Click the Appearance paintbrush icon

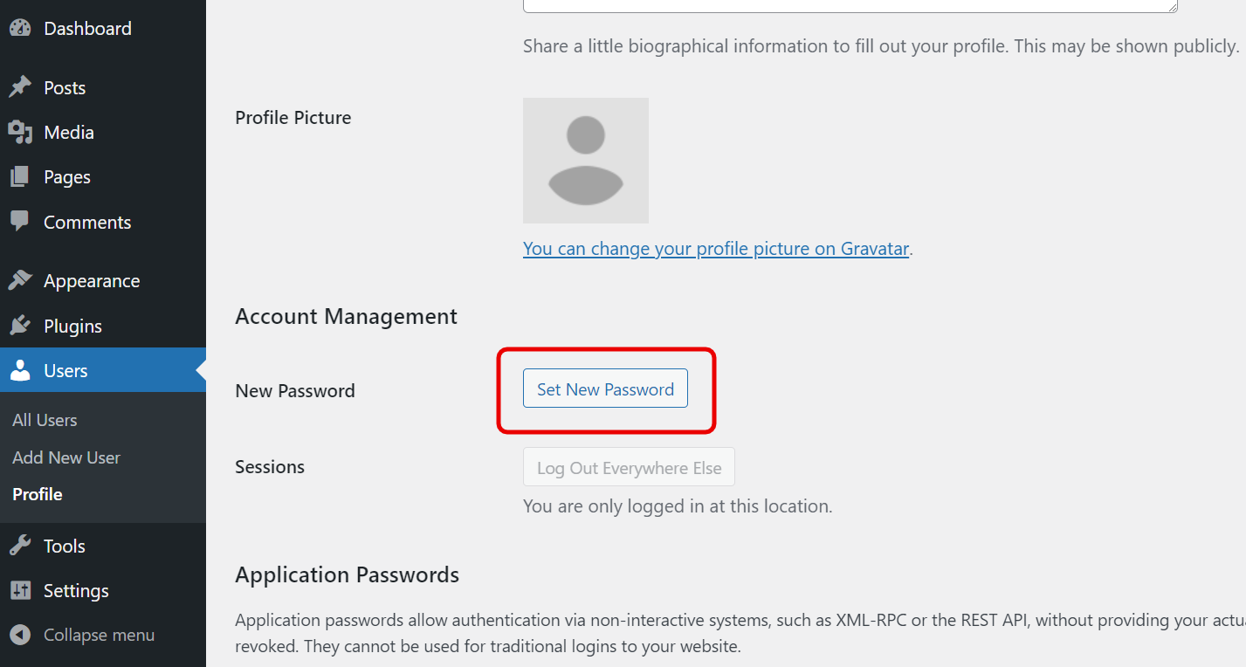pos(20,280)
